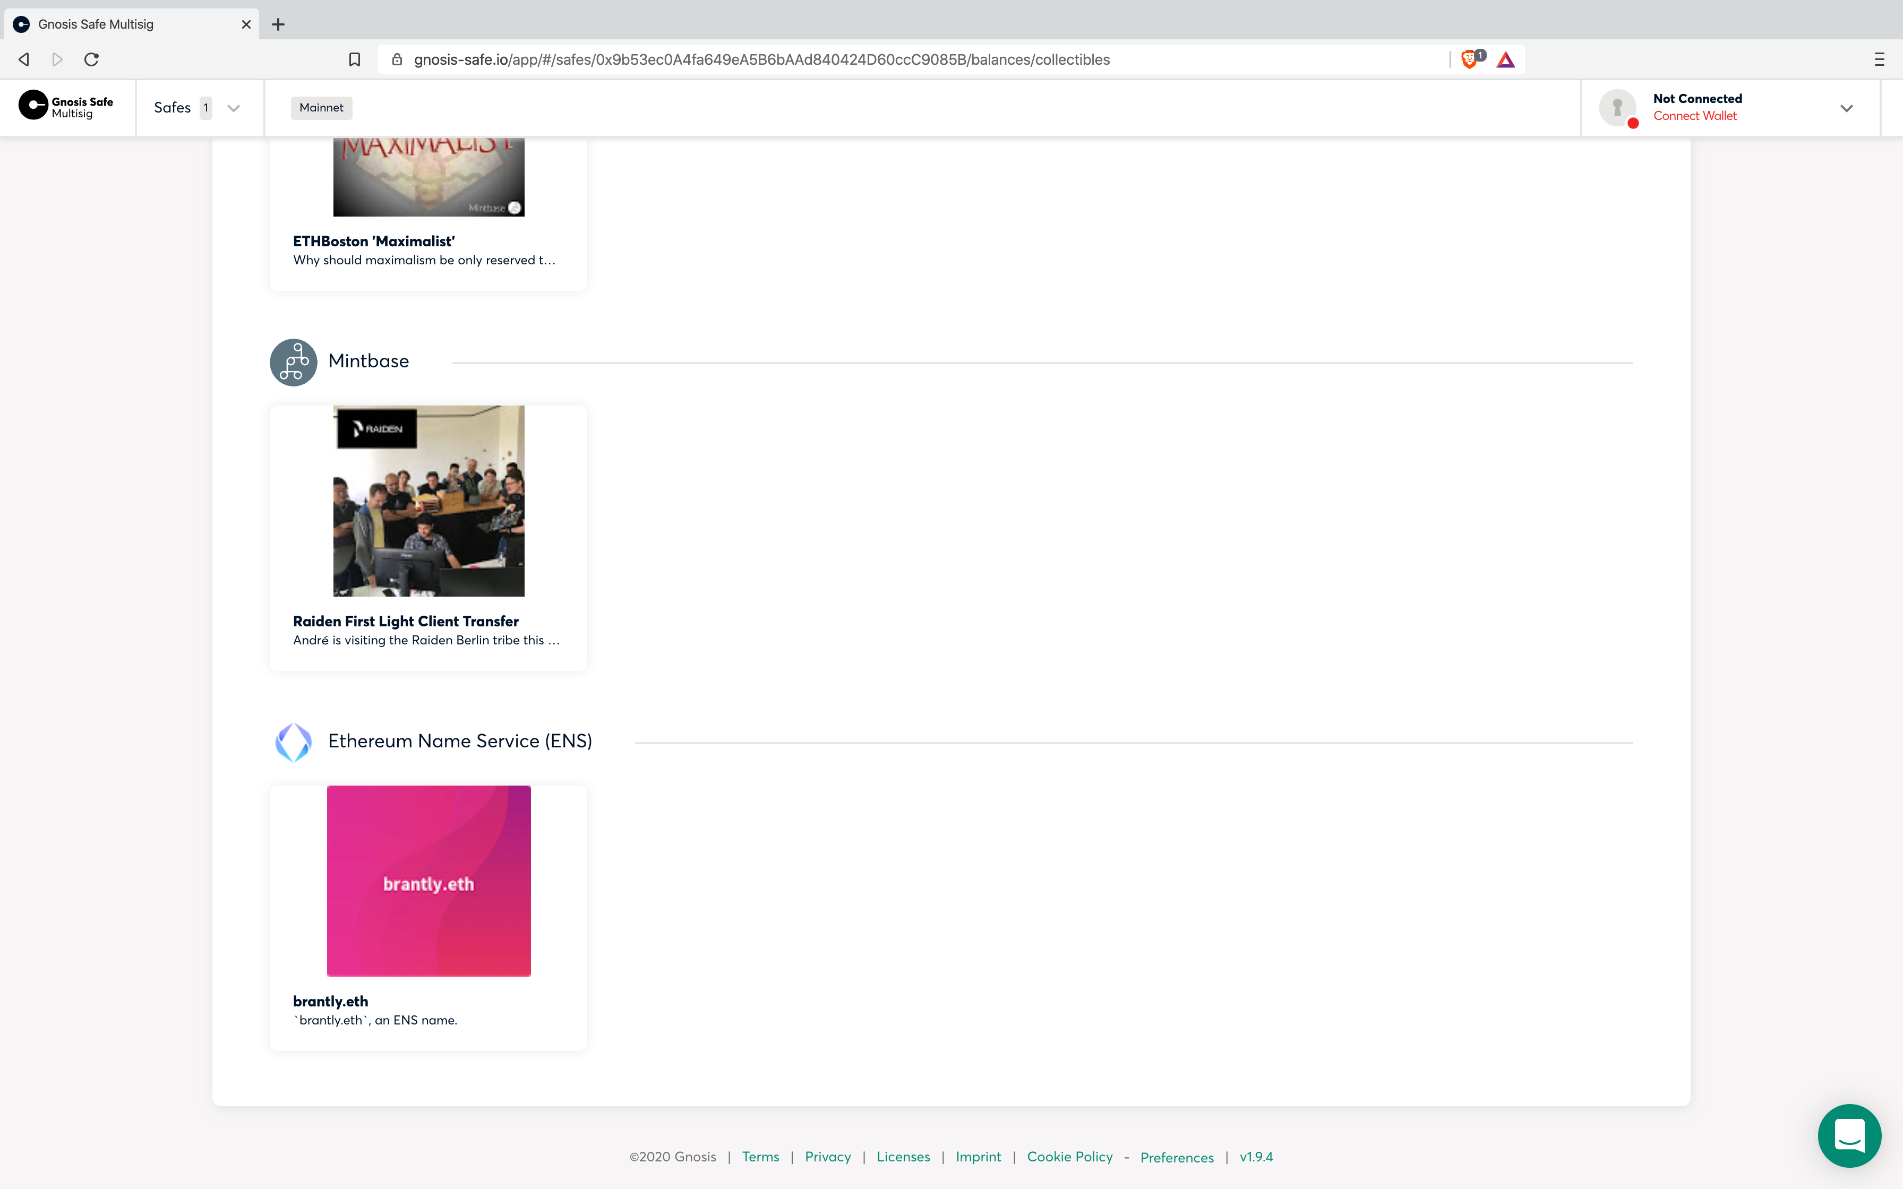Click the Mintbase section heading
1903x1189 pixels.
point(368,361)
